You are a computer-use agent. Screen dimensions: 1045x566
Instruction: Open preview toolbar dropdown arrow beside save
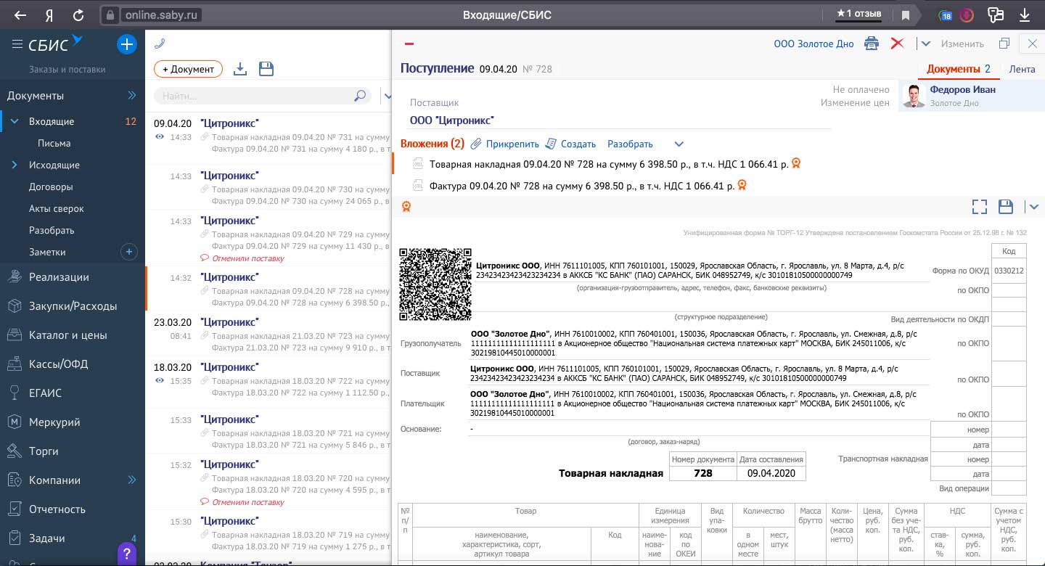(x=1033, y=207)
